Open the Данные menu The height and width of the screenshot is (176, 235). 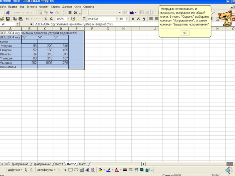tap(67, 7)
